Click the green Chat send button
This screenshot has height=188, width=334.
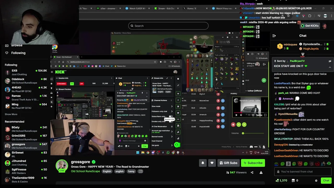[x=326, y=180]
